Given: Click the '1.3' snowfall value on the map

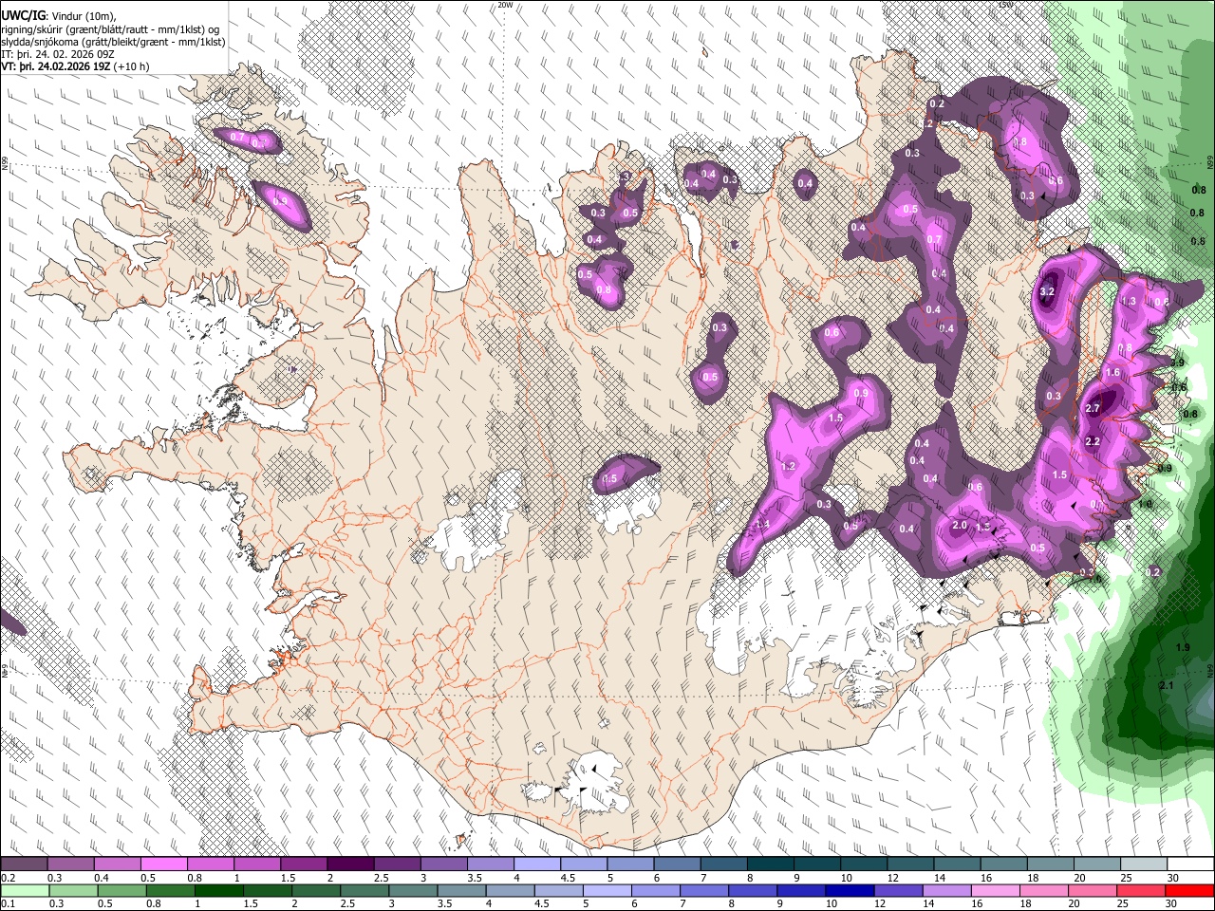Looking at the screenshot, I should coord(1128,302).
